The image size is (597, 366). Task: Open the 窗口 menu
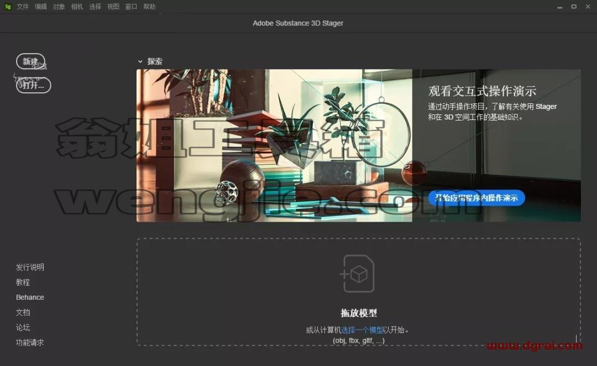tap(132, 7)
